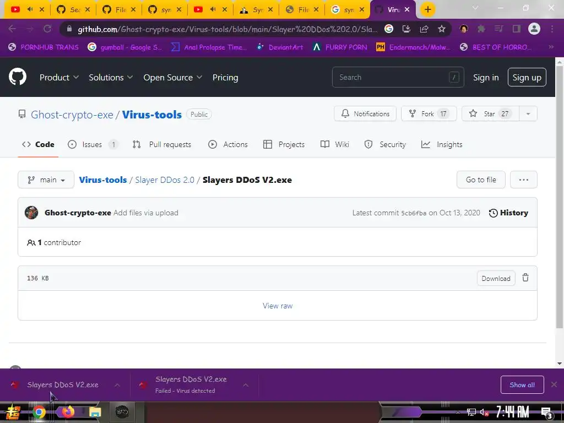Open Chrome three-dot menu
This screenshot has height=423, width=564.
(552, 29)
